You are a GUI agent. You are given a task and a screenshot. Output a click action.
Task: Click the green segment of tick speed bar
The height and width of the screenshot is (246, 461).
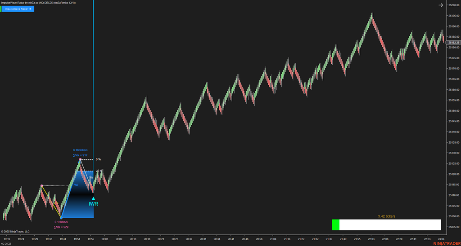(x=335, y=225)
